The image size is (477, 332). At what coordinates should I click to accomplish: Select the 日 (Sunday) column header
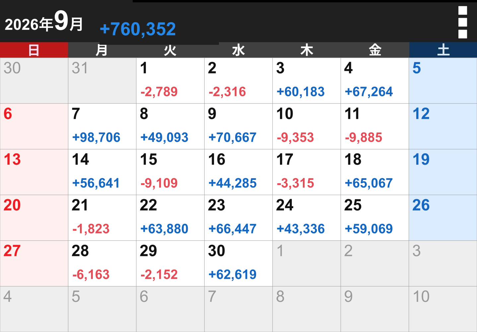pos(34,50)
